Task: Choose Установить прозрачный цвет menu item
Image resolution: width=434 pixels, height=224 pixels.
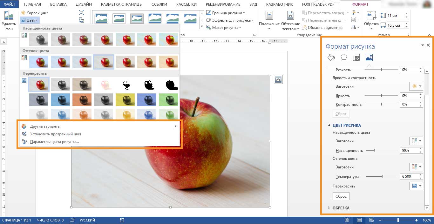Action: coord(56,134)
